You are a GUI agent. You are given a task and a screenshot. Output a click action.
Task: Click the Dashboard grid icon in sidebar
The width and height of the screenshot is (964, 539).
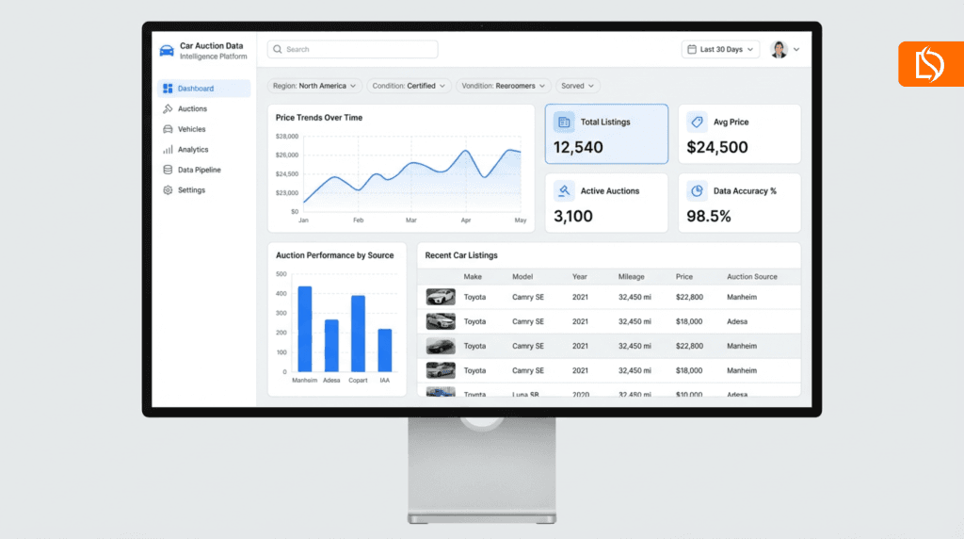pyautogui.click(x=168, y=89)
